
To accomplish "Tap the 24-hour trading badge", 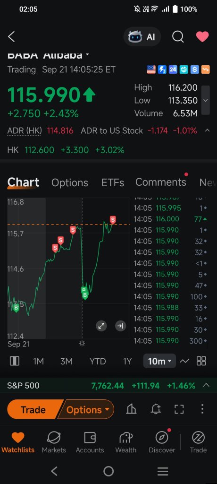I will 173,69.
